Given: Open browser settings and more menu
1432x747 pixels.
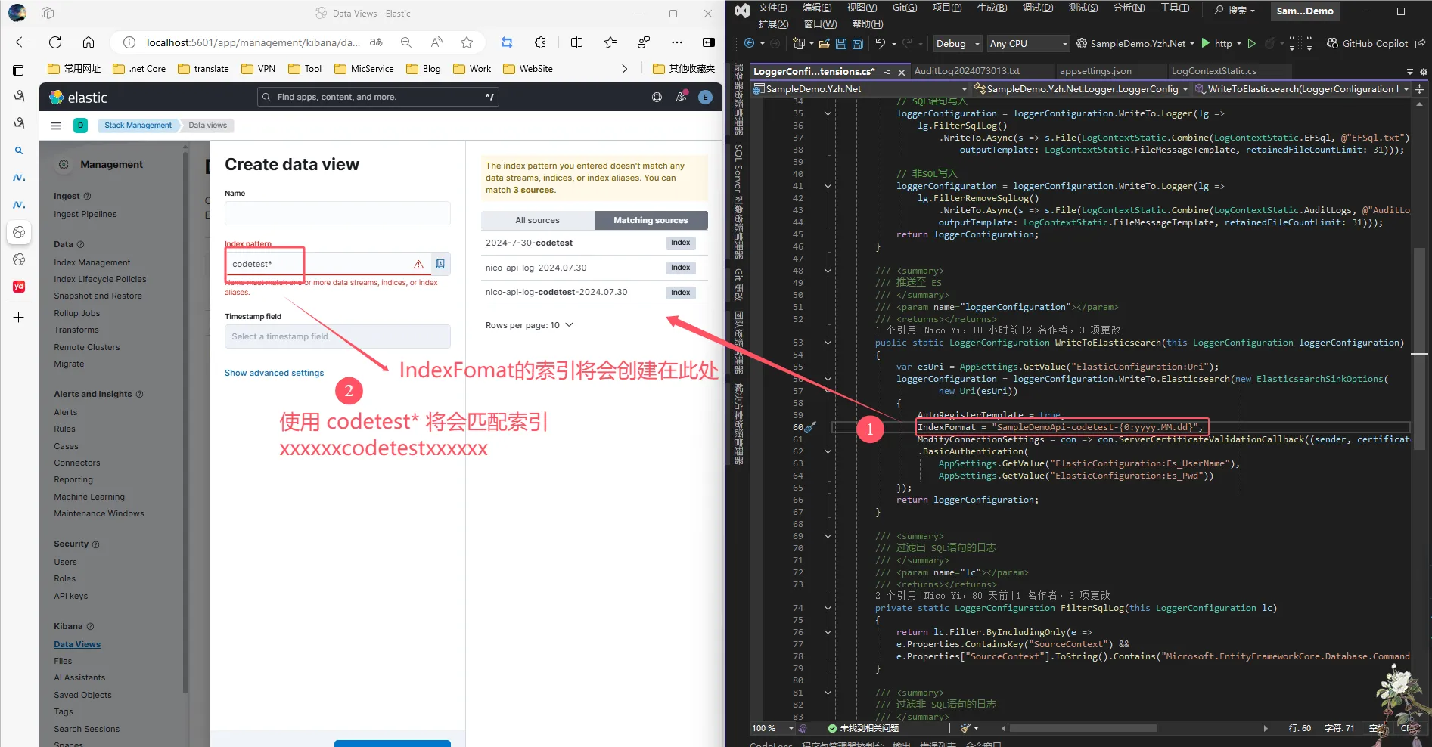Looking at the screenshot, I should click(x=677, y=42).
